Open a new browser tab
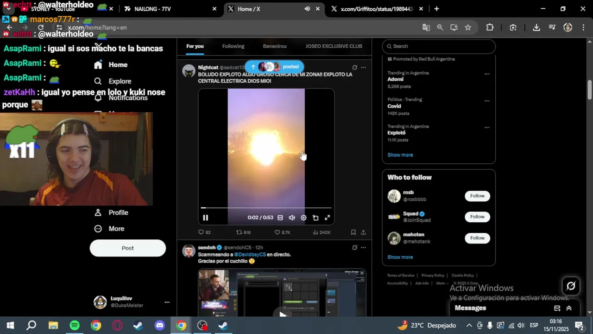 pyautogui.click(x=436, y=9)
